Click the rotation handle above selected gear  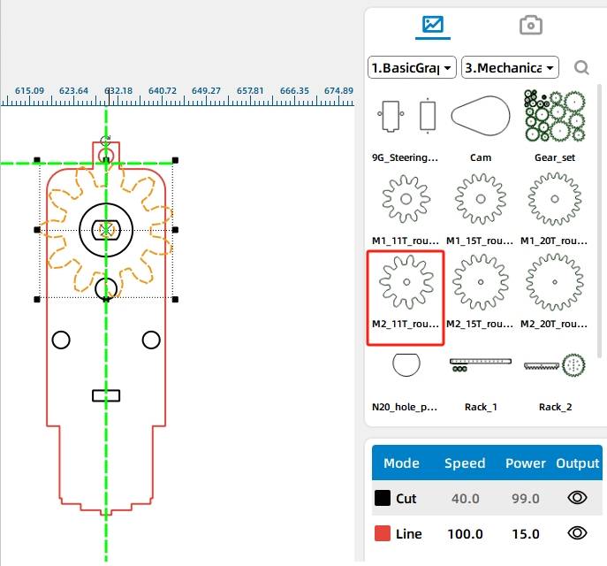[106, 140]
